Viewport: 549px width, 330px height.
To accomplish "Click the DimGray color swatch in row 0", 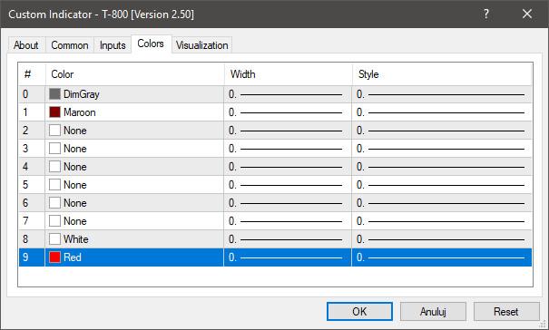I will (54, 93).
